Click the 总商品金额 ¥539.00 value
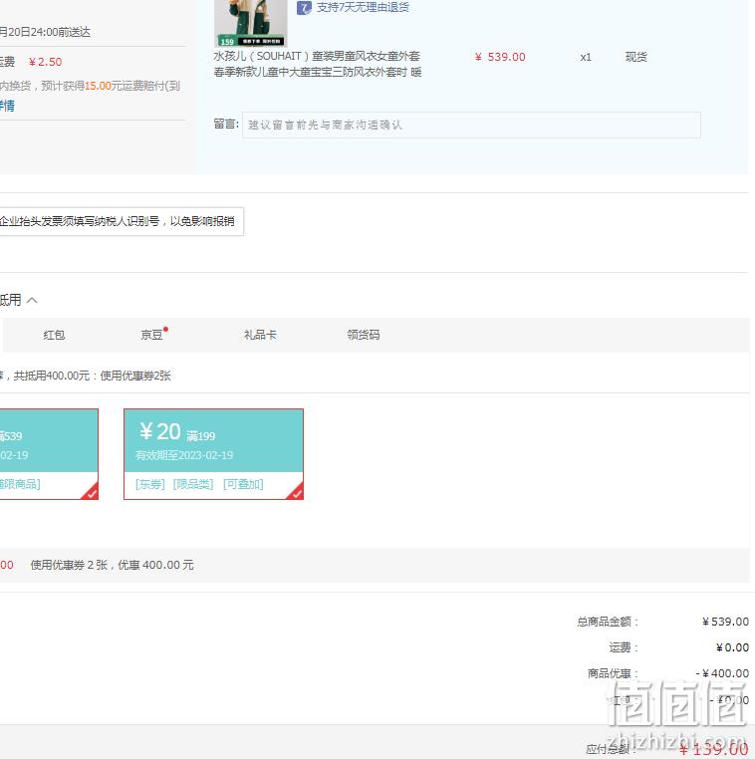755x759 pixels. pos(725,622)
